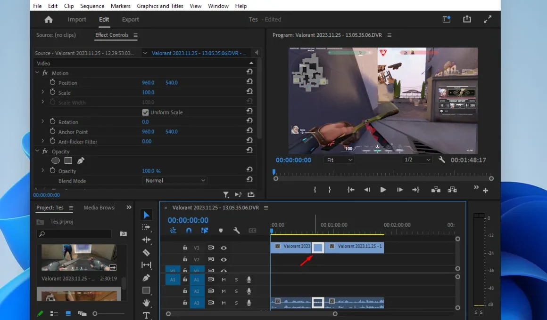Open the File menu

37,6
